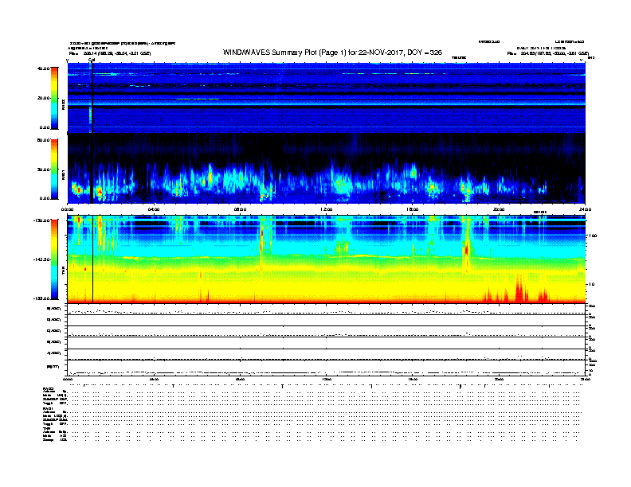Click the Cal marker label above RAD2 panel
Image resolution: width=631 pixels, height=487 pixels.
[92, 60]
